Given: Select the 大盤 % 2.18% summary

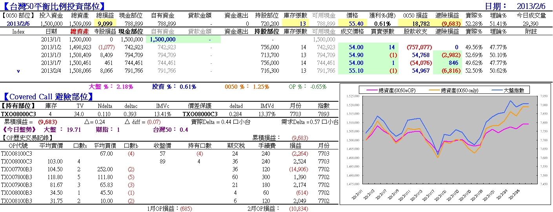Looking at the screenshot, I should 111,86.
